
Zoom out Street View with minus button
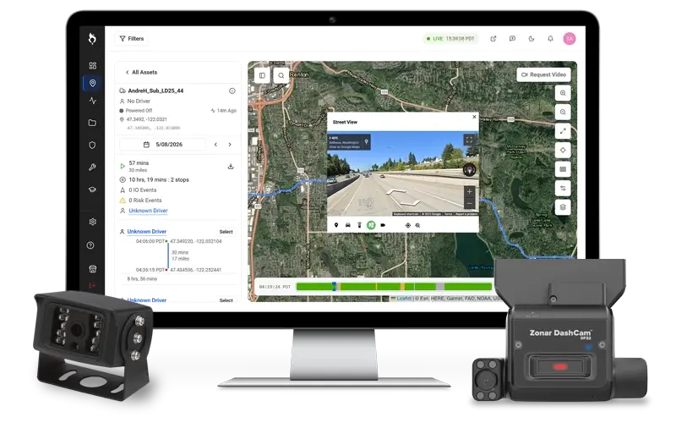click(470, 203)
